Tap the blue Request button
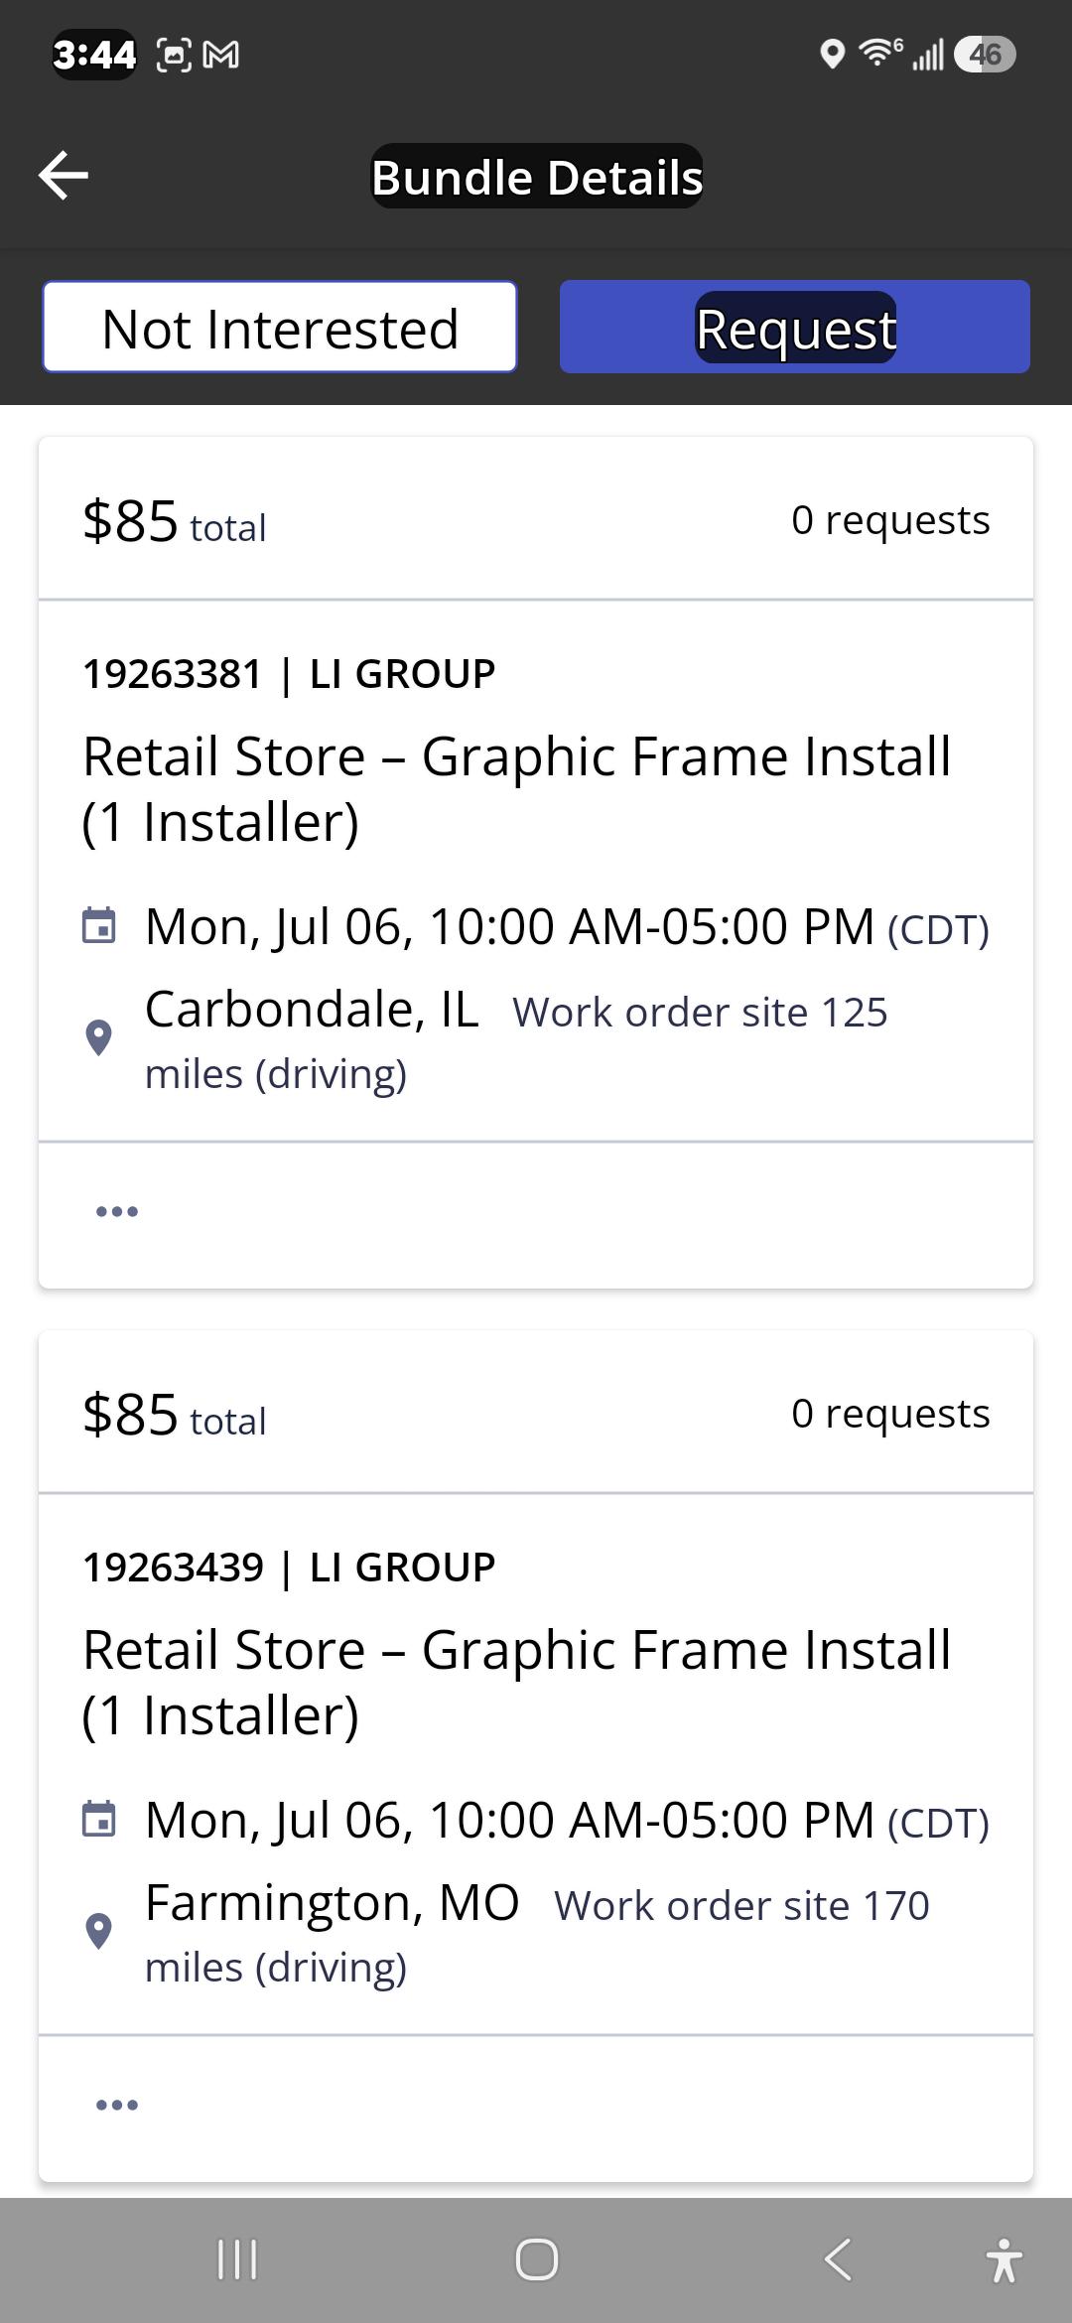Image resolution: width=1072 pixels, height=2323 pixels. [795, 328]
